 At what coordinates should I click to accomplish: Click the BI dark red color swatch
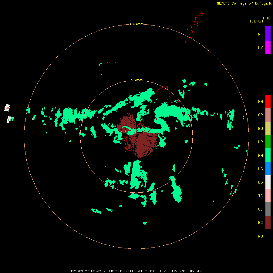tap(268, 223)
